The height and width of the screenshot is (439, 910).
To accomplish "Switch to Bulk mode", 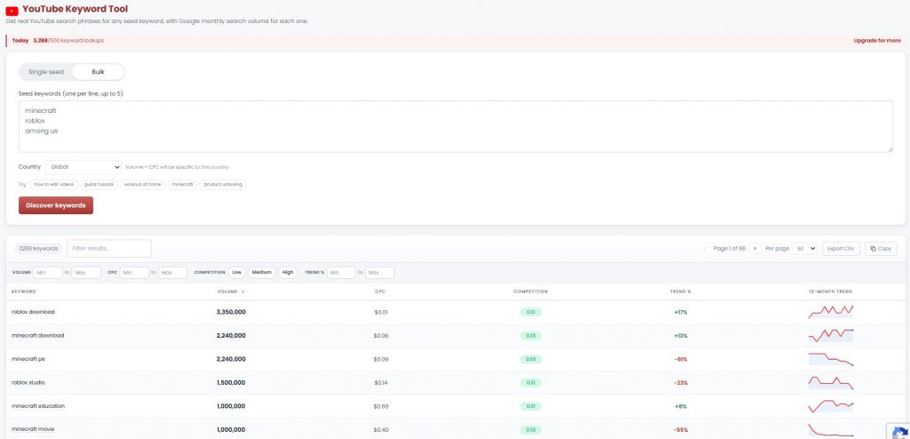I will (98, 72).
